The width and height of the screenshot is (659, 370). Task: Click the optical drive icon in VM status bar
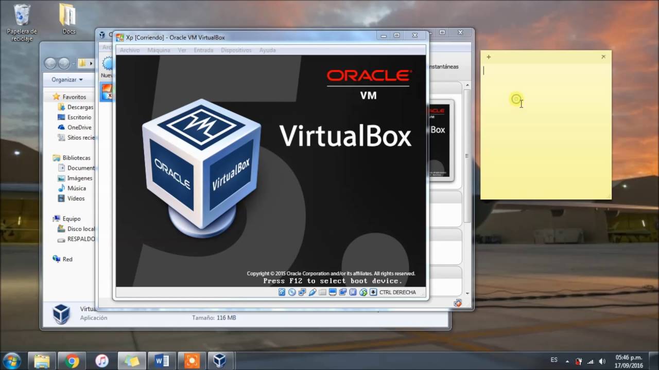pos(292,292)
